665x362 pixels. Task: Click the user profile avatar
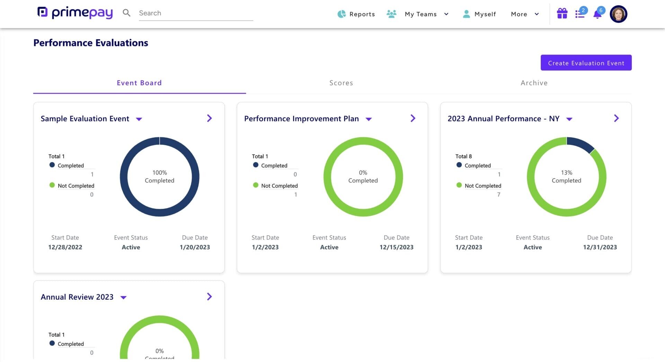tap(618, 14)
